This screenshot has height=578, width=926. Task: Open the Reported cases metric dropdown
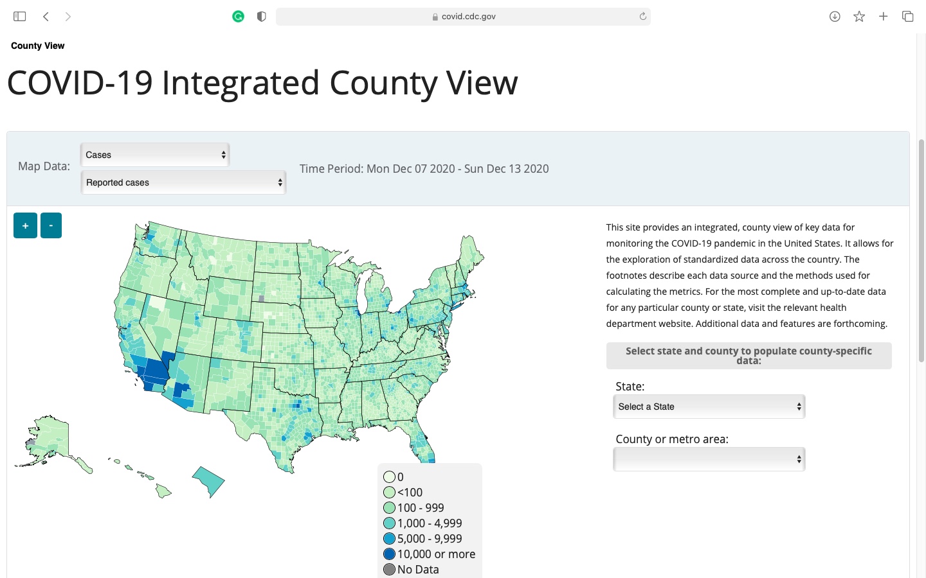pyautogui.click(x=183, y=182)
